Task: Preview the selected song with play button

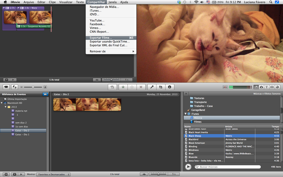Action: pos(188,167)
